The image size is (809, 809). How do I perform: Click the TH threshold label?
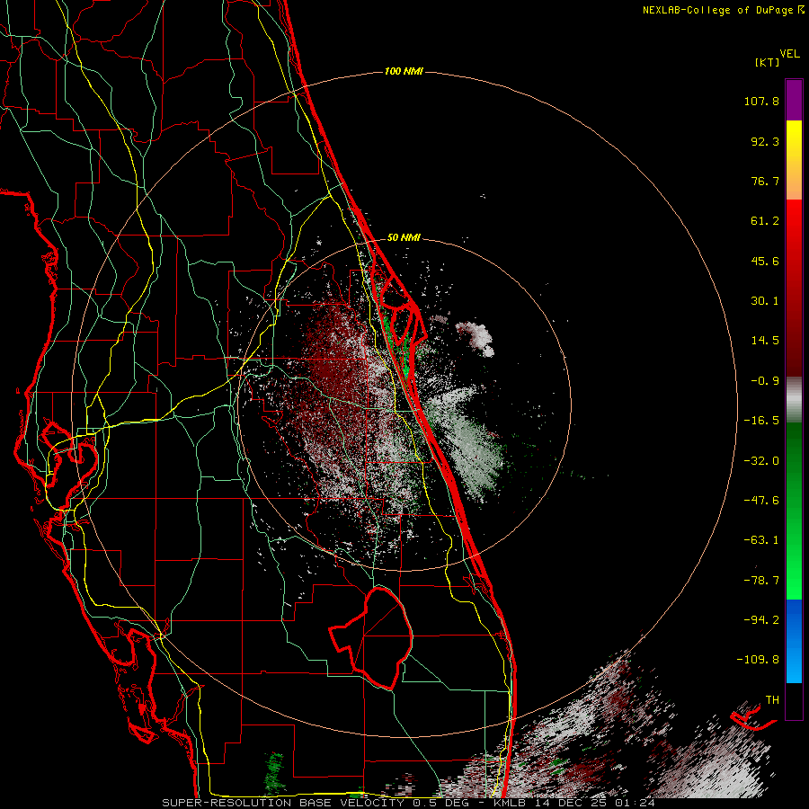click(x=772, y=700)
